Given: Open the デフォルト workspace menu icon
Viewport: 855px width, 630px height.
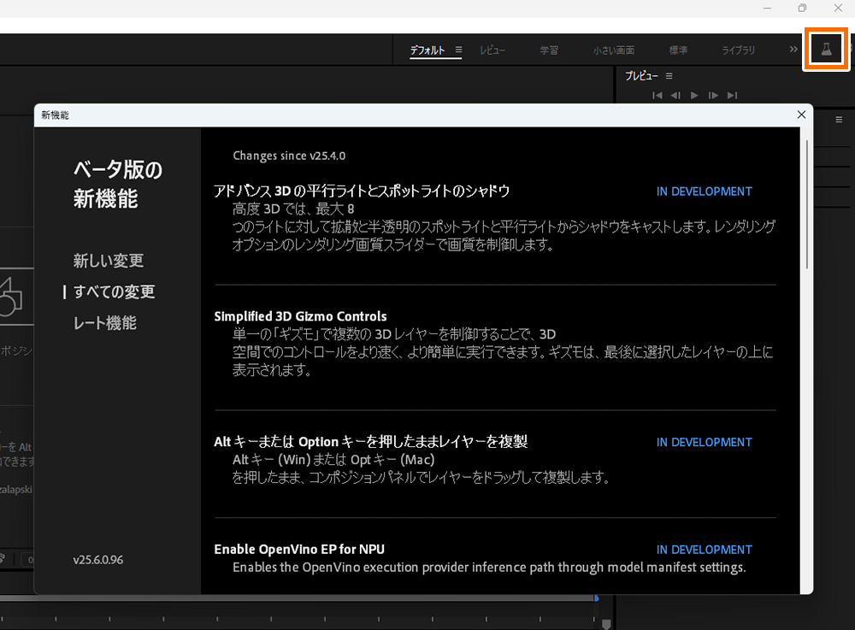Looking at the screenshot, I should 459,50.
